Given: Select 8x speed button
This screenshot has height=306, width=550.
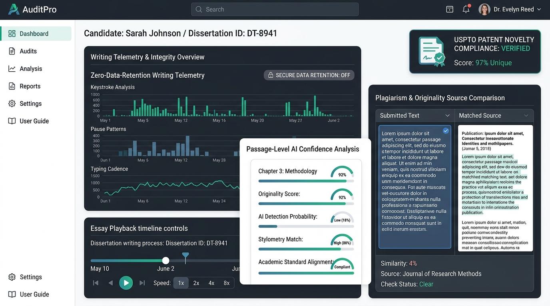Looking at the screenshot, I should (x=227, y=283).
